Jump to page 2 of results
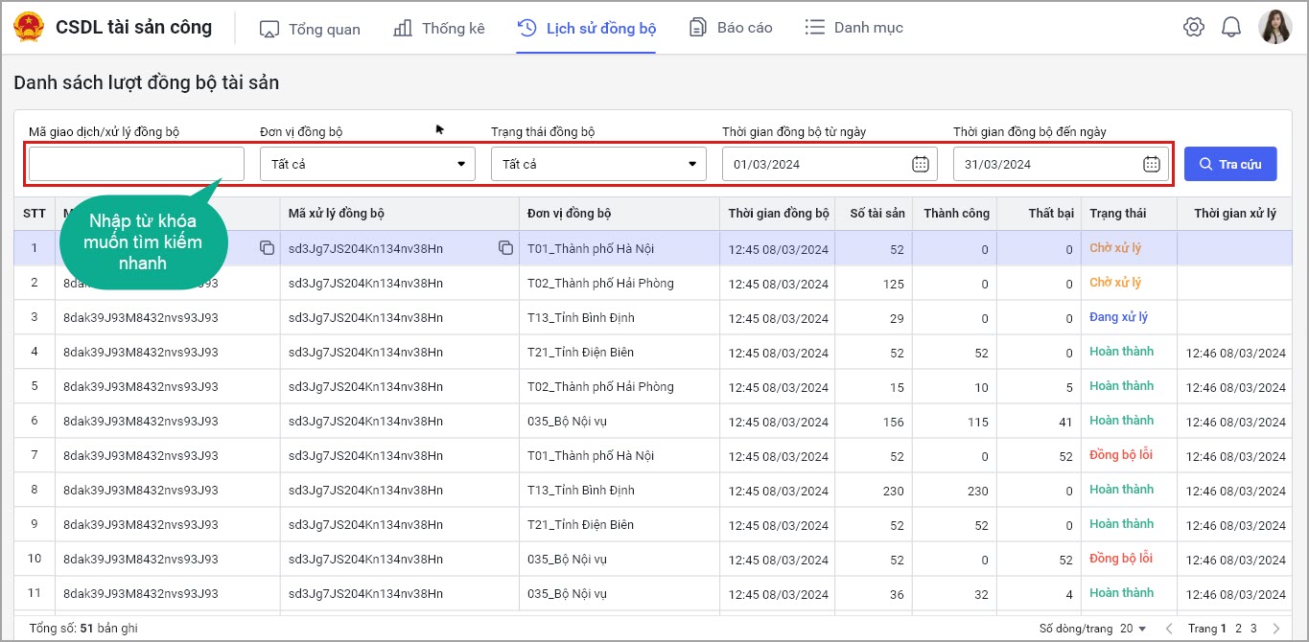The height and width of the screenshot is (642, 1309). click(1238, 629)
